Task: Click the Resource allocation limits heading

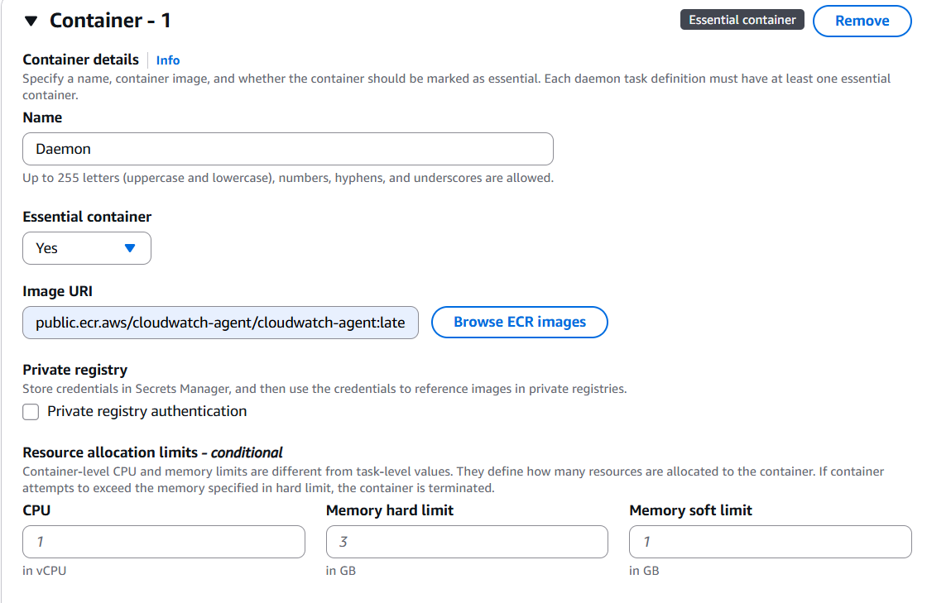Action: pyautogui.click(x=152, y=452)
